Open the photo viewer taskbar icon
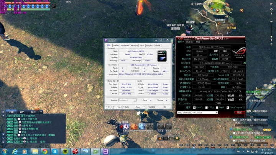The image size is (276, 155). click(85, 152)
